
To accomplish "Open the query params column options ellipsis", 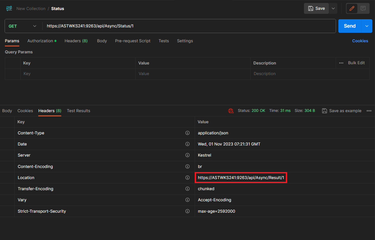I will 341,63.
